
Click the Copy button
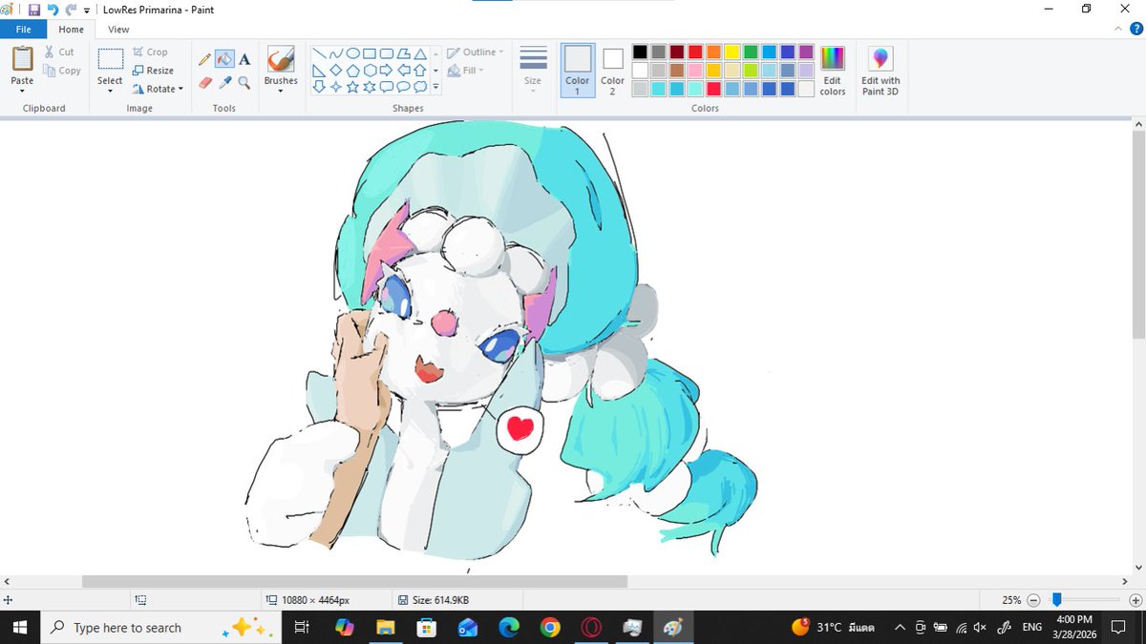62,71
